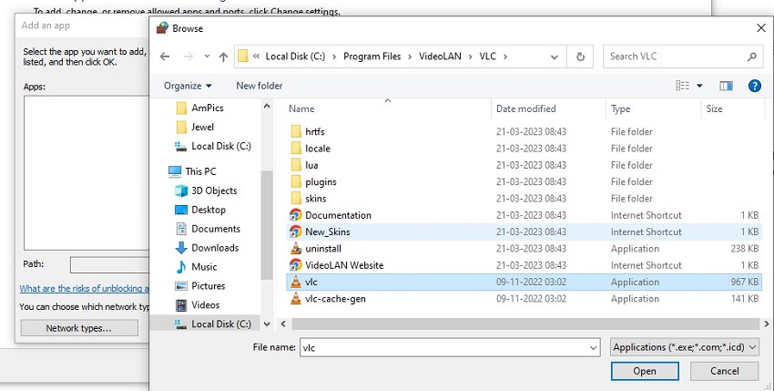Click 967 KB size of vlc
774x391 pixels.
click(744, 283)
